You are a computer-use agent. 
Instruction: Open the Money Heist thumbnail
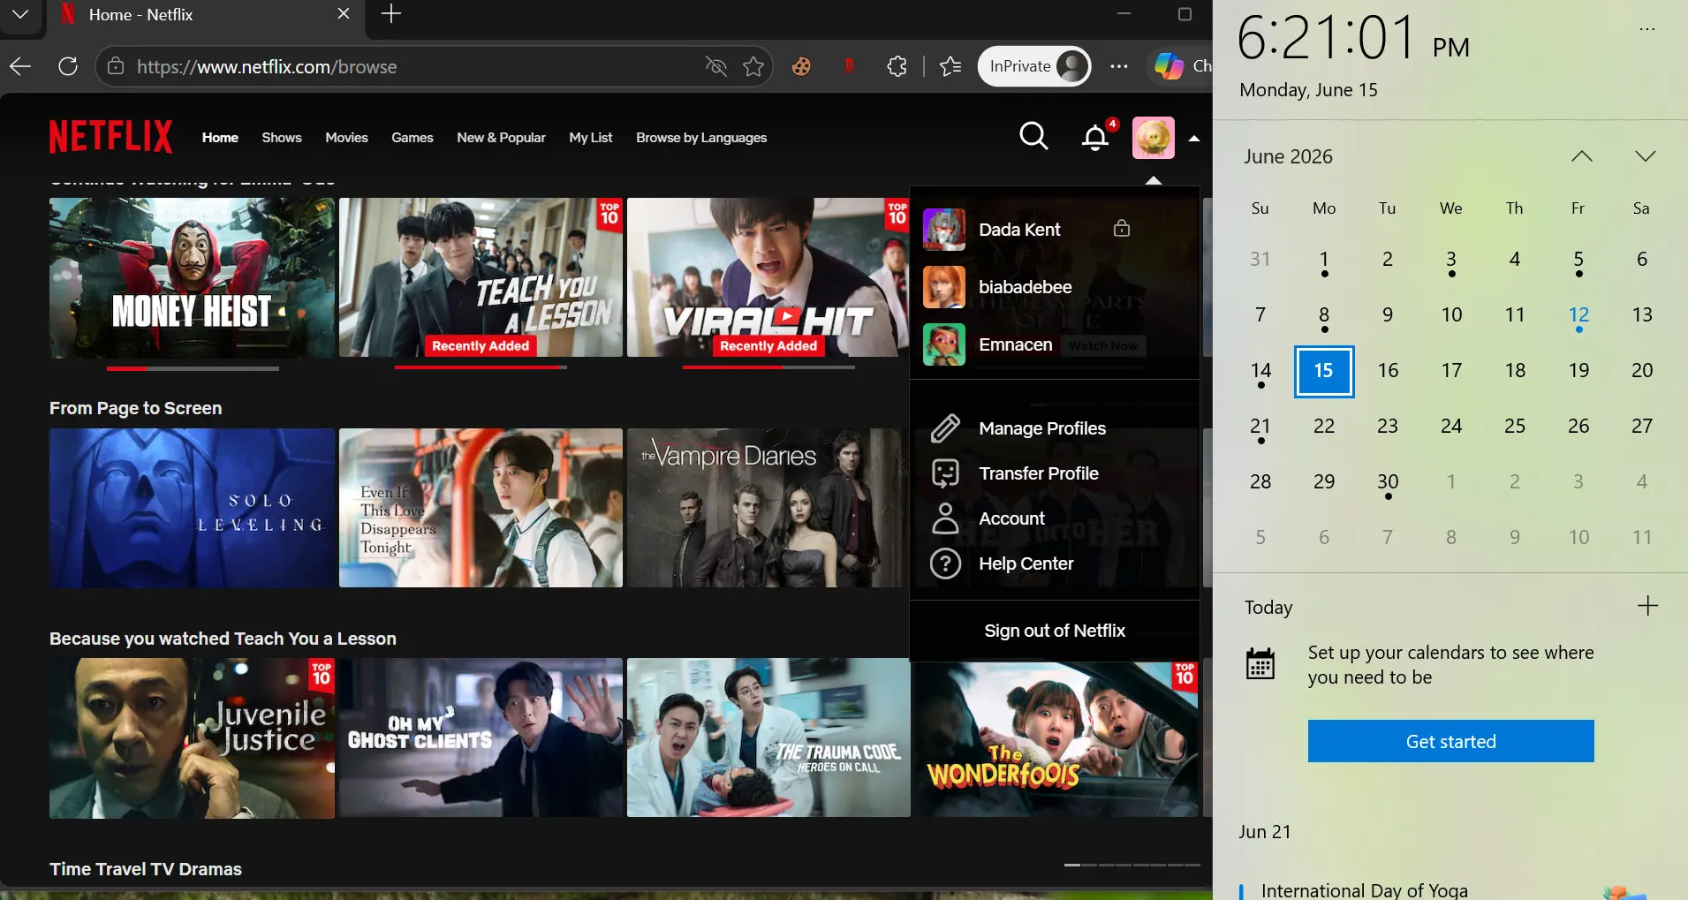pos(192,277)
